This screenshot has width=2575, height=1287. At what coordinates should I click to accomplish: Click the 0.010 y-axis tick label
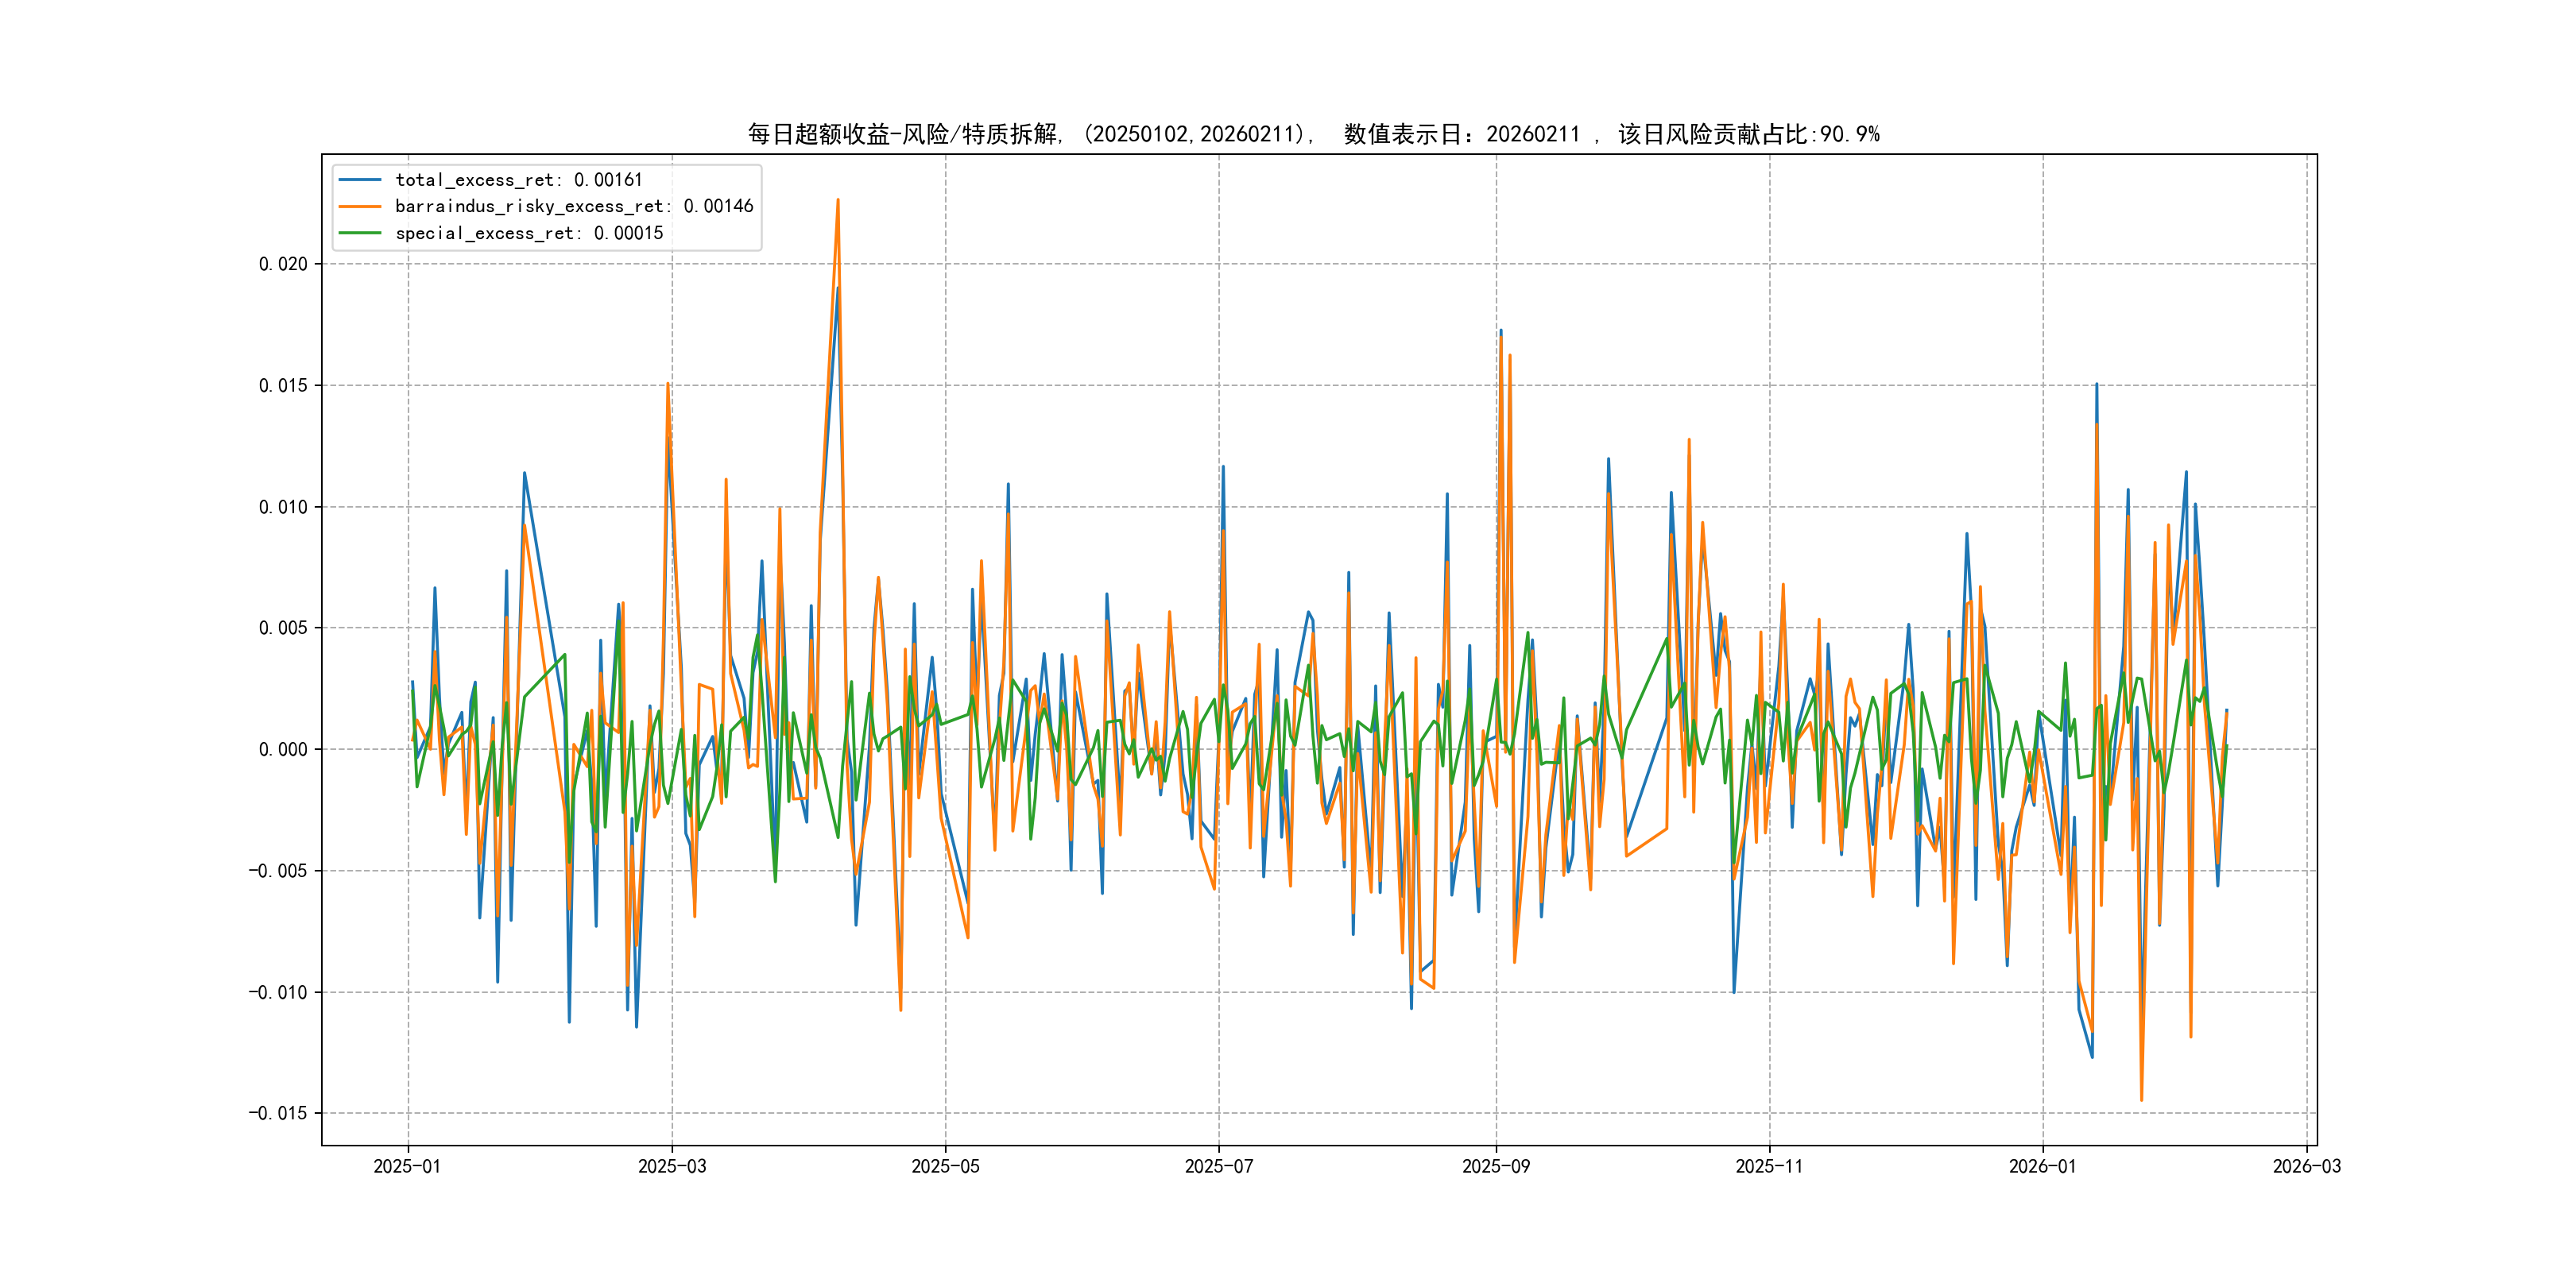click(283, 507)
